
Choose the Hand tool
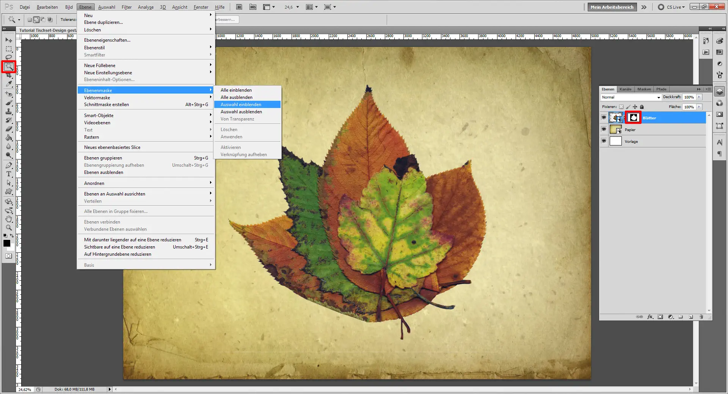pyautogui.click(x=9, y=219)
